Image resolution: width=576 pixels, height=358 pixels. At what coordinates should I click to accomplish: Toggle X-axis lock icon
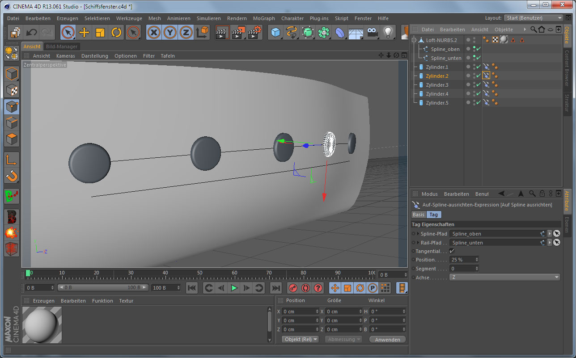(154, 32)
